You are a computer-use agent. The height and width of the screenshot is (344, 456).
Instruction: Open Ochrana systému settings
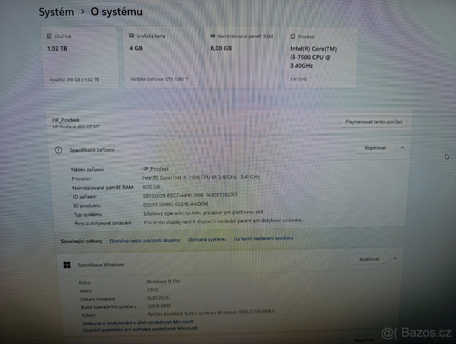click(x=207, y=239)
